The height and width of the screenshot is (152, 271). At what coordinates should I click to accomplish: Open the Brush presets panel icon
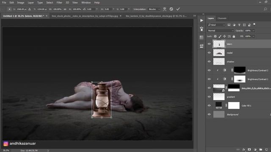coord(202,29)
